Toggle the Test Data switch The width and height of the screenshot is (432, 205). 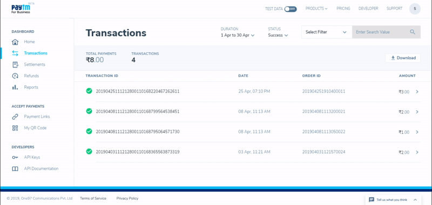click(x=291, y=9)
